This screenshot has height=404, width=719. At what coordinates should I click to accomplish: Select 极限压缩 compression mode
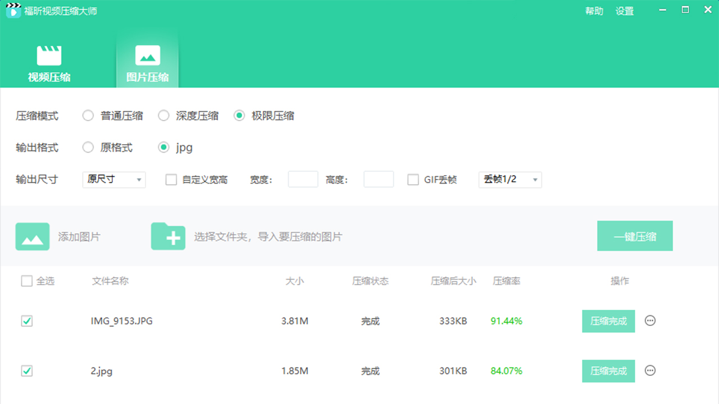[240, 116]
